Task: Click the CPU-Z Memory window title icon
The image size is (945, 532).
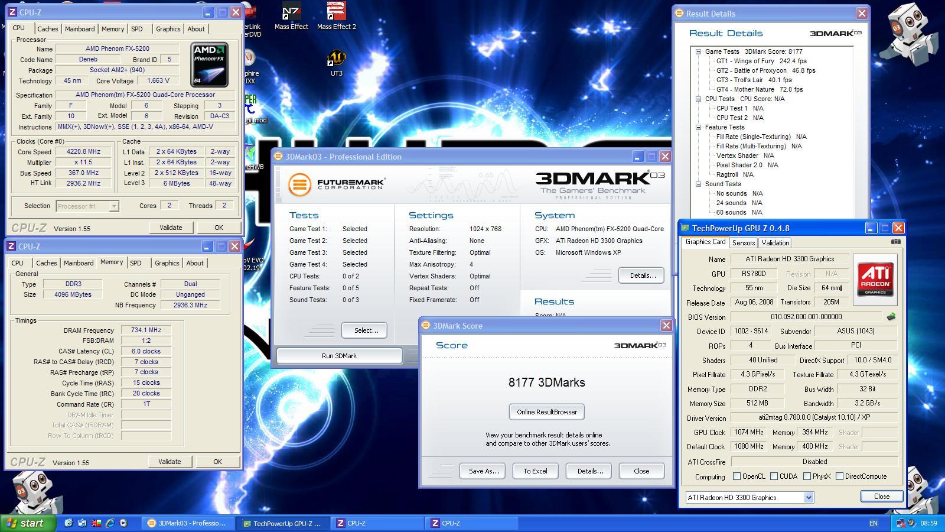Action: [x=11, y=246]
